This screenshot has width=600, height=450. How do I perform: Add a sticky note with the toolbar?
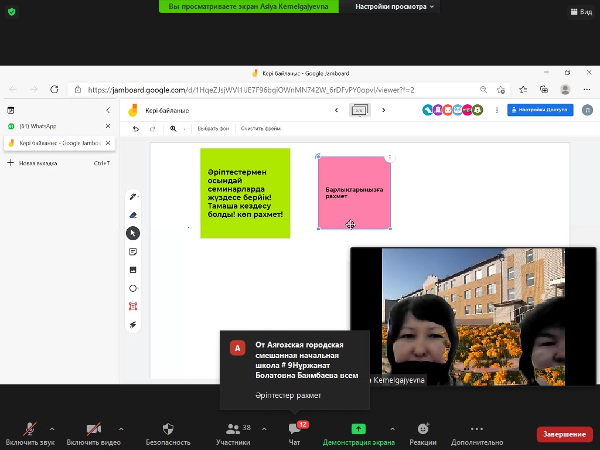coord(133,252)
